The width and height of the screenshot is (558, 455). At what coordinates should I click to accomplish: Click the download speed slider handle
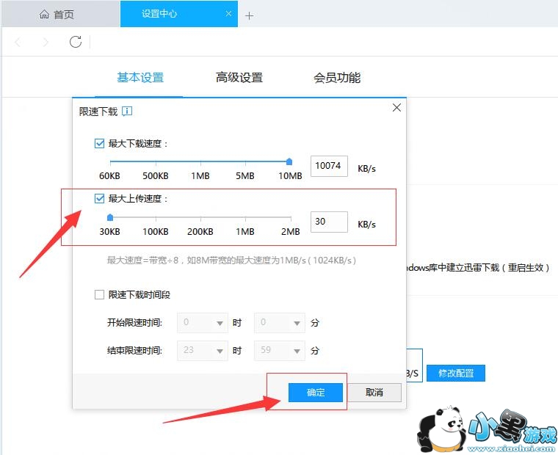[289, 162]
